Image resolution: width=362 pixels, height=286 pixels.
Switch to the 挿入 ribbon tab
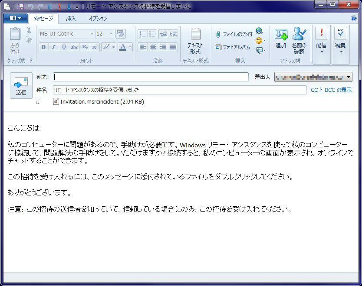click(71, 19)
